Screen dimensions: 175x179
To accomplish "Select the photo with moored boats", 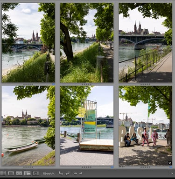I will [x=28, y=126].
